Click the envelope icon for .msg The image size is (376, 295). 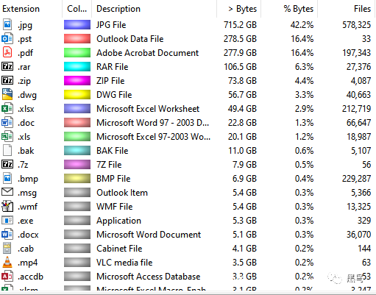pos(7,193)
